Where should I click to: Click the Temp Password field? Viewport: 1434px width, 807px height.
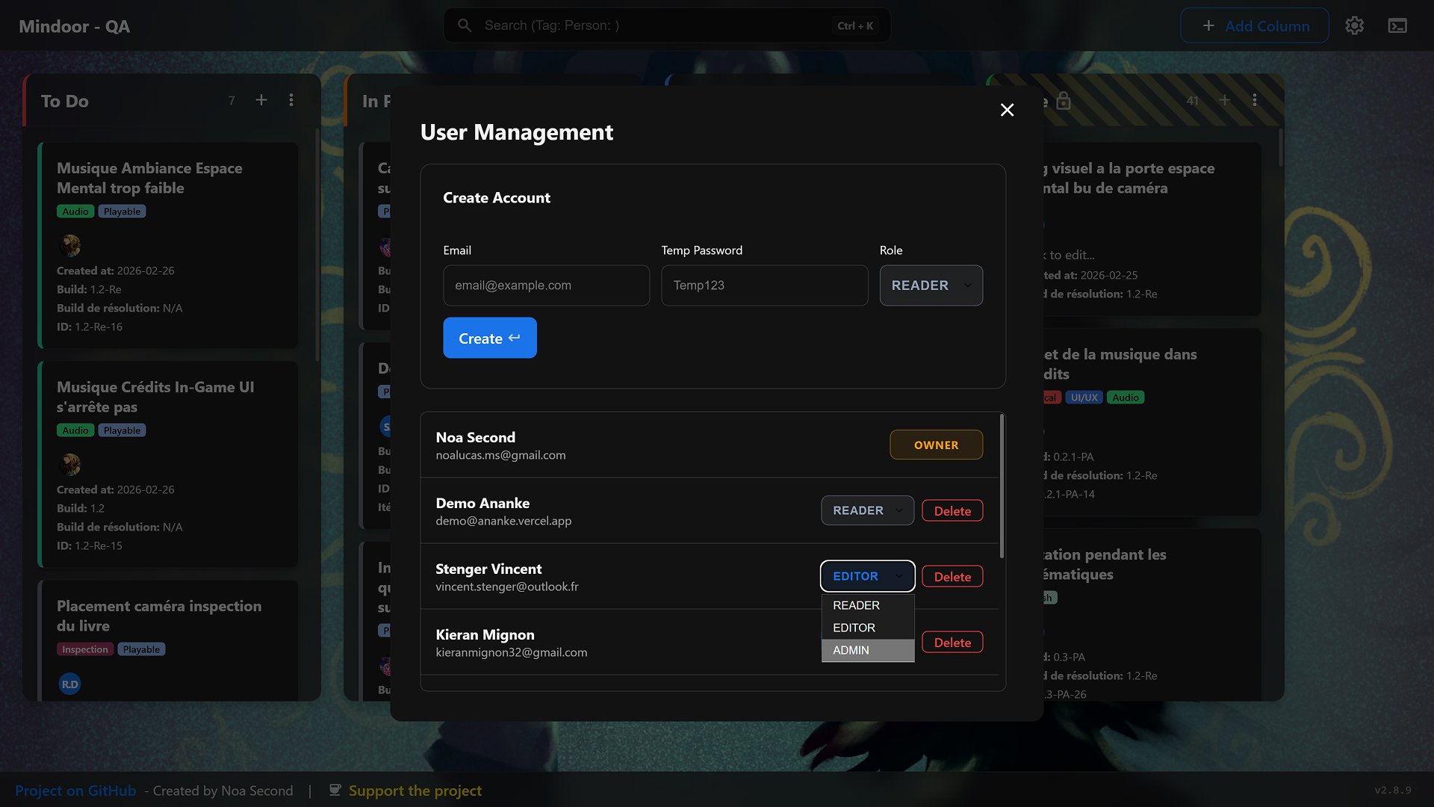point(764,285)
